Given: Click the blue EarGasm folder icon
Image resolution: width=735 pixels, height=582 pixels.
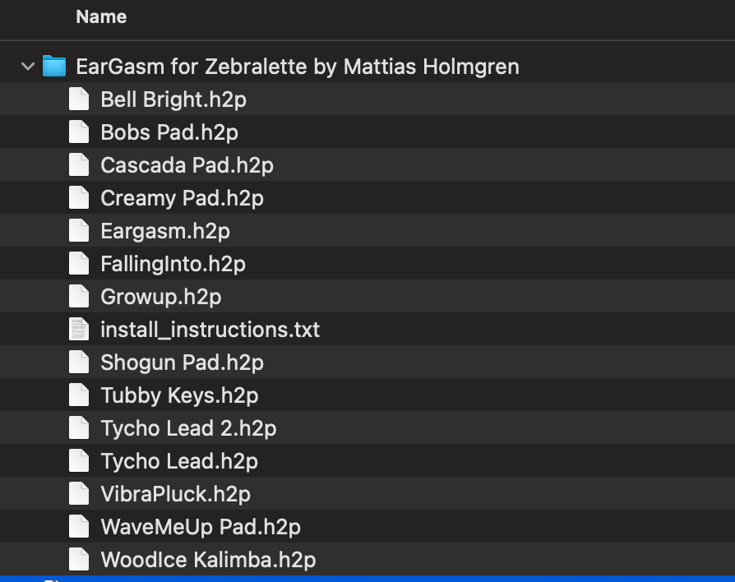Looking at the screenshot, I should (54, 66).
